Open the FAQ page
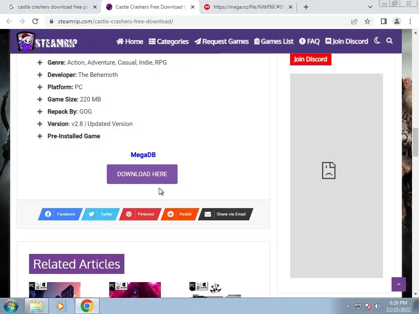 pos(309,41)
